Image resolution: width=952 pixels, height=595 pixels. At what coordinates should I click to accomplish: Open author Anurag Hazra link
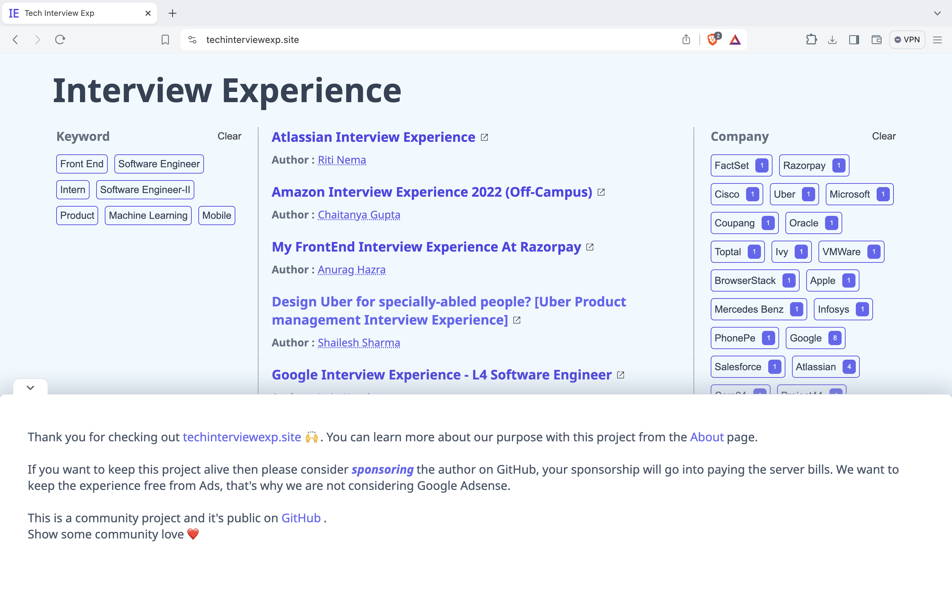(351, 269)
